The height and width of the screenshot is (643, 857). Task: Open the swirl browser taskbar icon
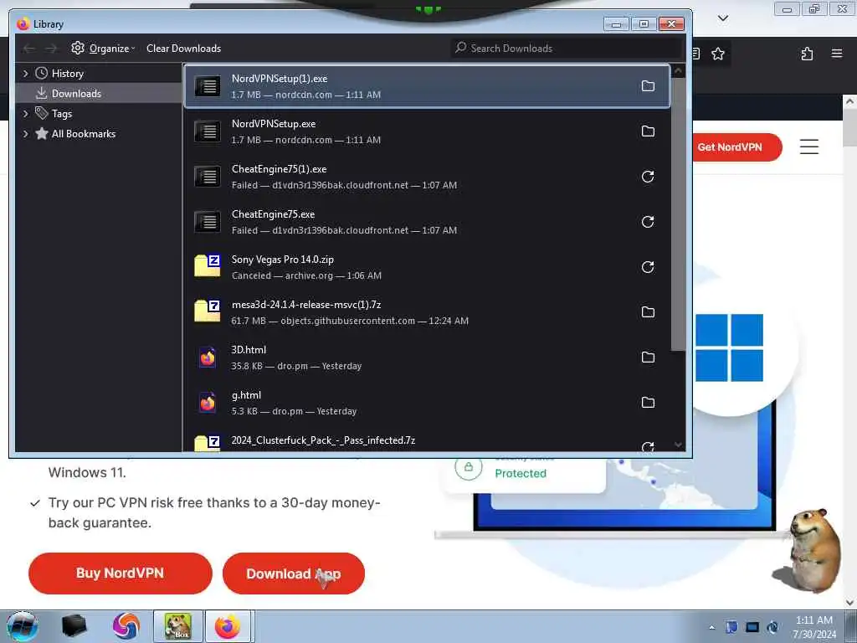(126, 626)
